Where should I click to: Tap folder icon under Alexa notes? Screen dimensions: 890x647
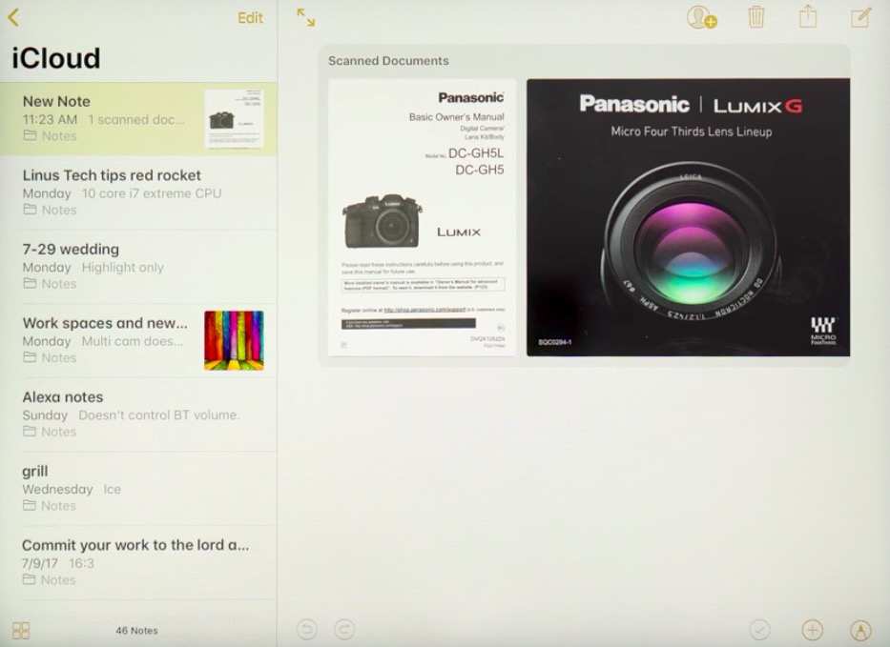[30, 431]
